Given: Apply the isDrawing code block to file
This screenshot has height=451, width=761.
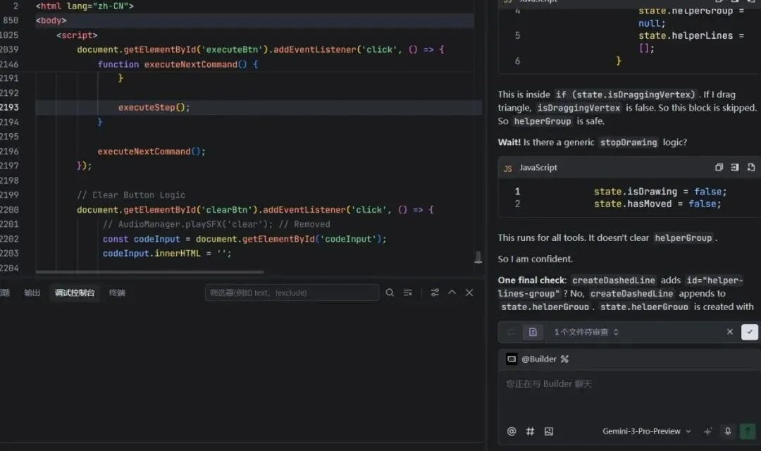Looking at the screenshot, I should coord(751,167).
